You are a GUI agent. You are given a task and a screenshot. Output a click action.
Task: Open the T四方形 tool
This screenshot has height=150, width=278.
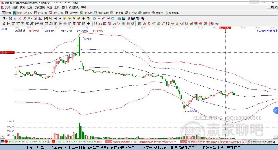(x=86, y=13)
